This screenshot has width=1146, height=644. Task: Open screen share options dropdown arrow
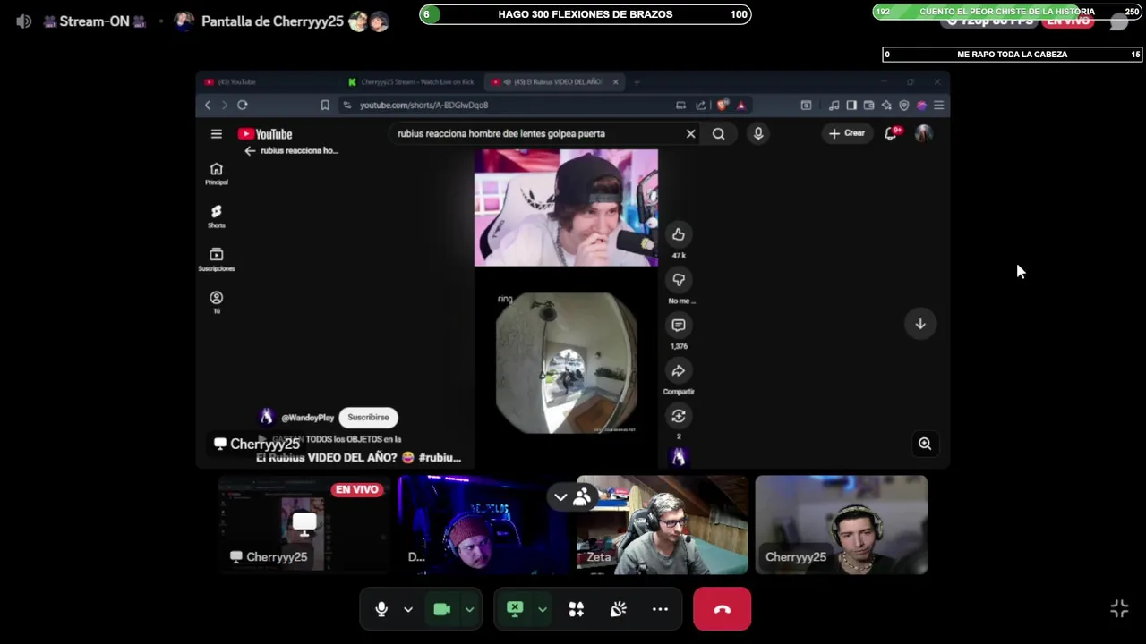[x=543, y=609]
